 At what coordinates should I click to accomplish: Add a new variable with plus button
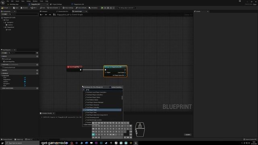37,73
